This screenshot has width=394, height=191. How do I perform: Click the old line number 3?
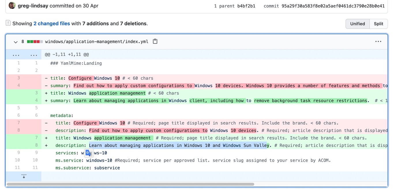pyautogui.click(x=19, y=78)
